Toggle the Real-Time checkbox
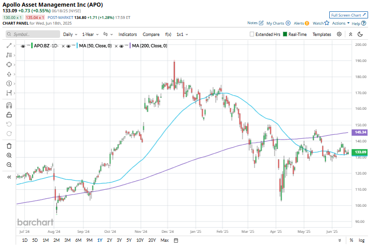Viewport: 369px width, 247px height. click(x=285, y=35)
